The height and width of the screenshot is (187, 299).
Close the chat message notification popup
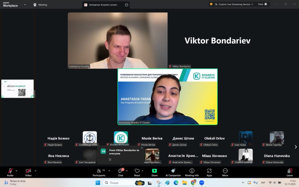click(142, 148)
